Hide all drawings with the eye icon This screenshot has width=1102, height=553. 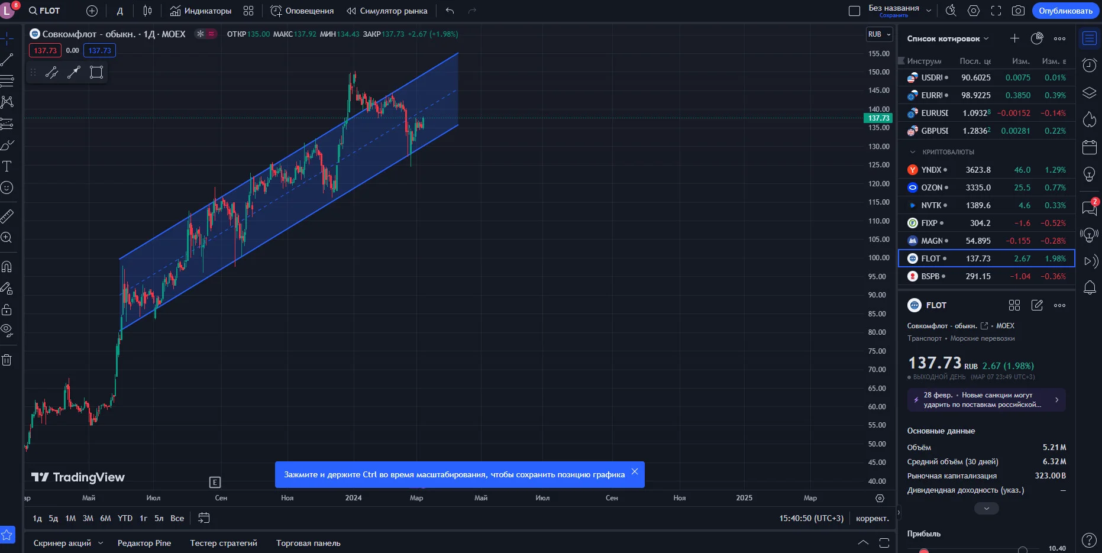click(x=7, y=330)
